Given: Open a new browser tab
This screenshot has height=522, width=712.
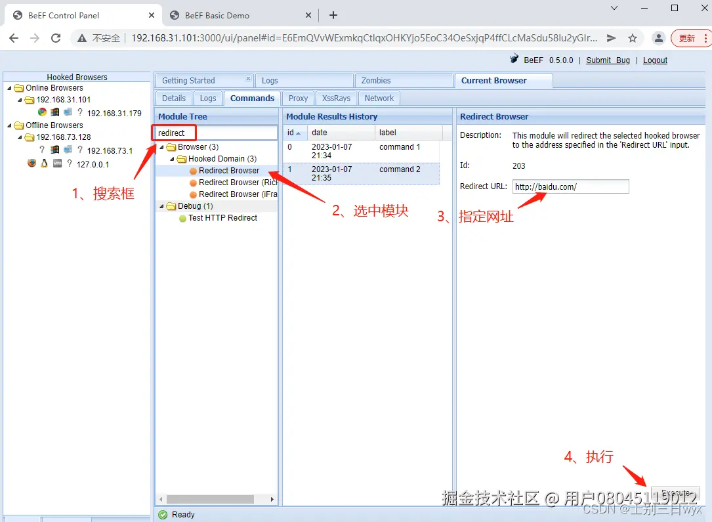Looking at the screenshot, I should (333, 16).
